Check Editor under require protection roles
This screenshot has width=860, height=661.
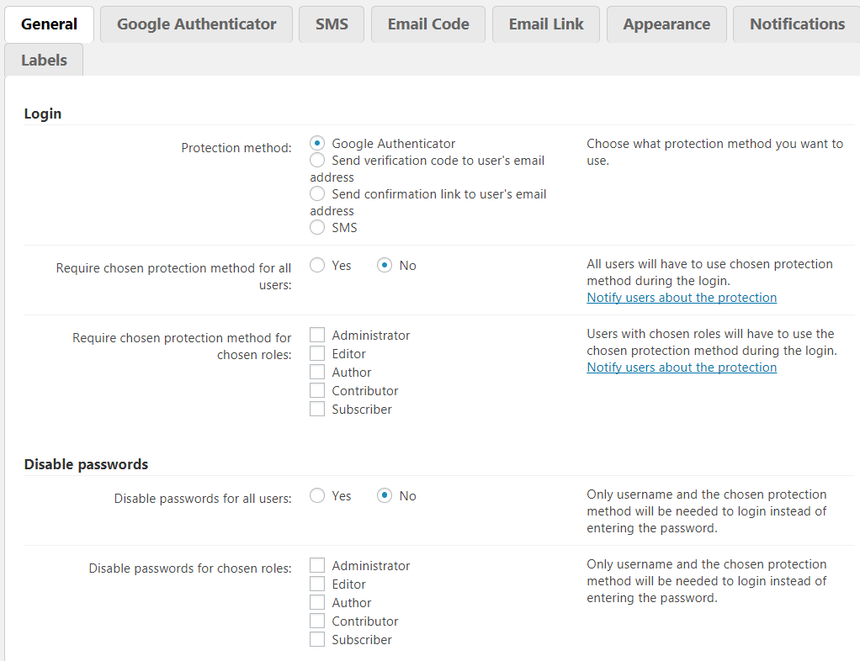tap(317, 354)
